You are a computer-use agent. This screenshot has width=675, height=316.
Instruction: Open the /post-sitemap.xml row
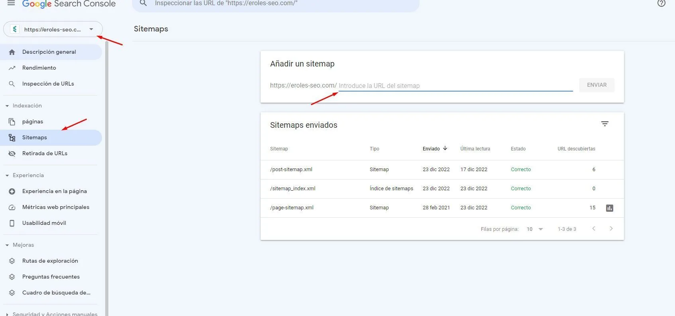(442, 170)
